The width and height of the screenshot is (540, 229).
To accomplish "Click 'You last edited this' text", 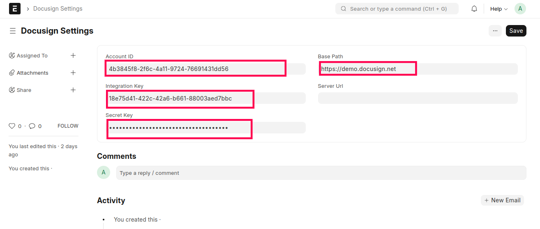I will click(x=32, y=147).
